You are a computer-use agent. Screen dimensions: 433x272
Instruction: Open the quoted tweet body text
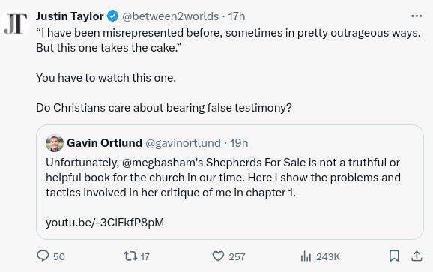coord(223,178)
